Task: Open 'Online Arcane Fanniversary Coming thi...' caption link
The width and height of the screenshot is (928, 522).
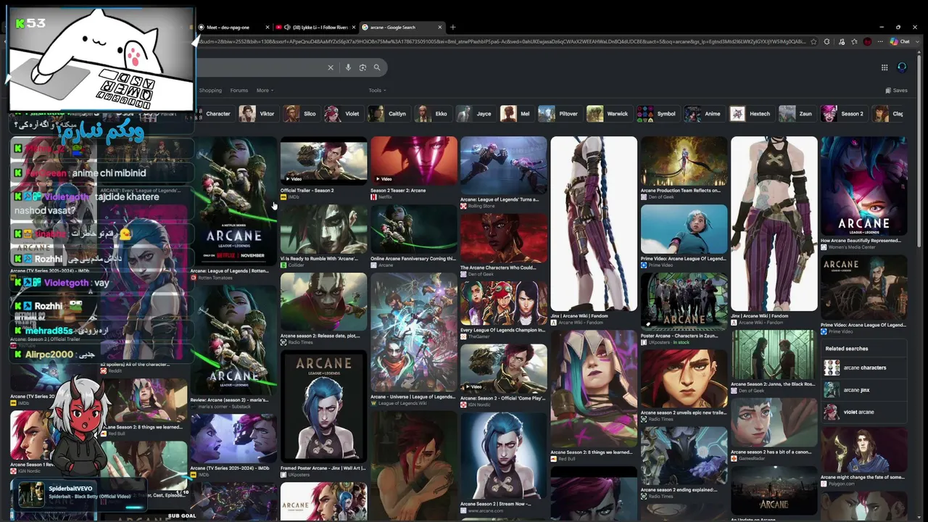Action: click(413, 259)
